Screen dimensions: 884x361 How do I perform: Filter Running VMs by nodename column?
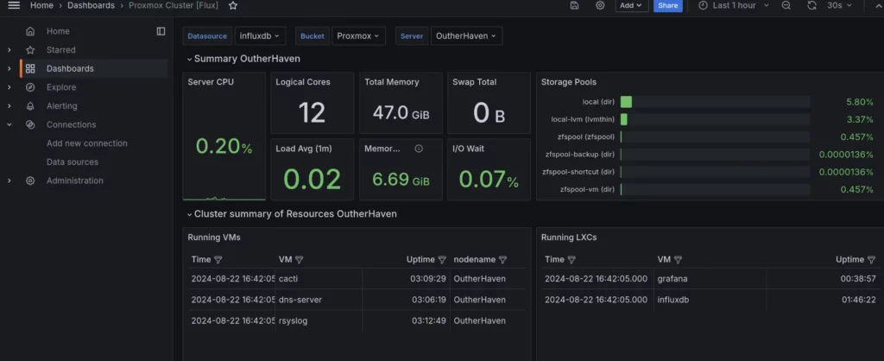pos(503,259)
